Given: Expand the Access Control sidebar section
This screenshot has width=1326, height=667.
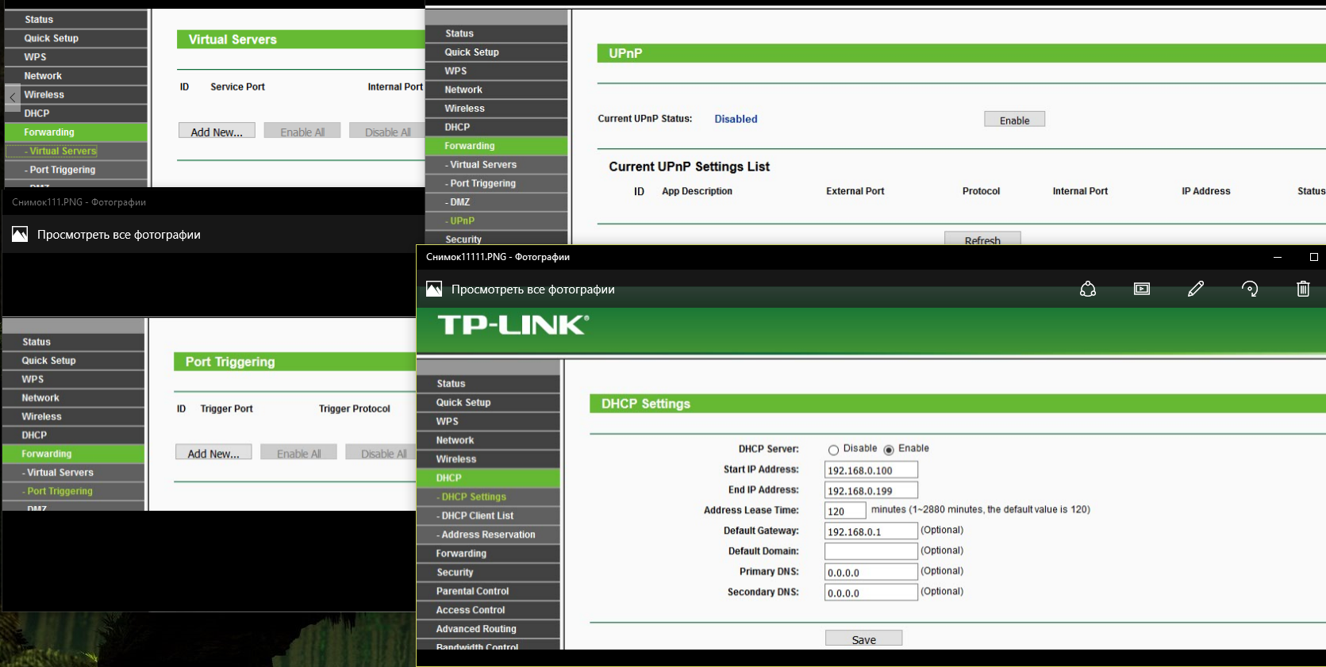Looking at the screenshot, I should (x=470, y=610).
